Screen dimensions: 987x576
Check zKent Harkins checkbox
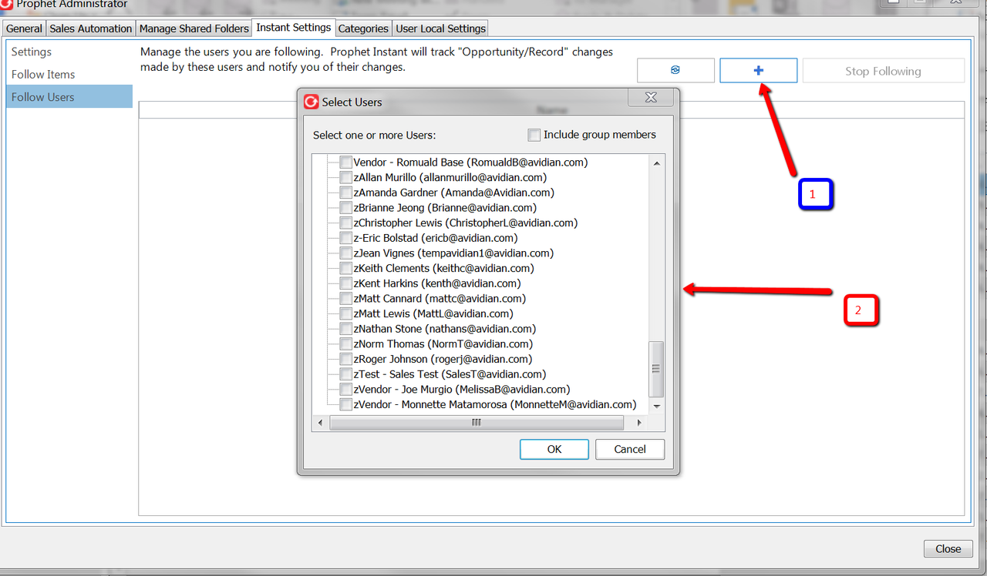pos(346,283)
